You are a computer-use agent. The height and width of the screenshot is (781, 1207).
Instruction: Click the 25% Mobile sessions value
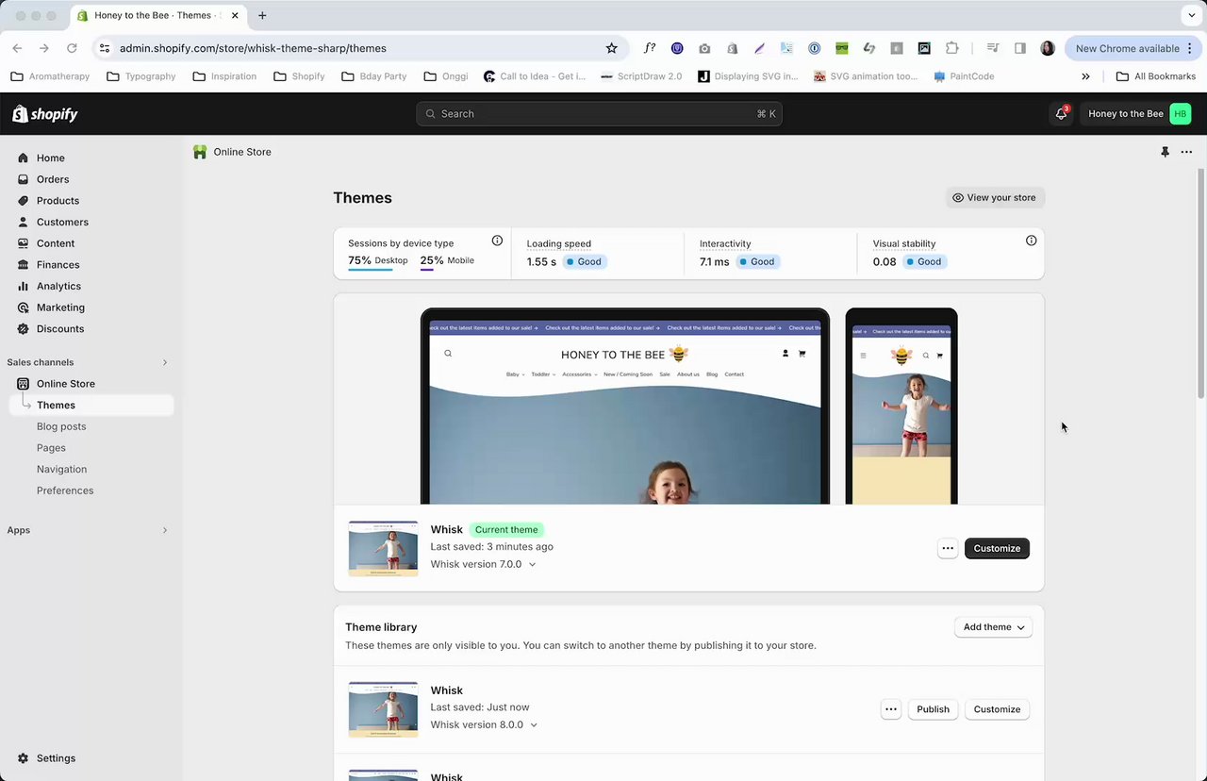447,260
